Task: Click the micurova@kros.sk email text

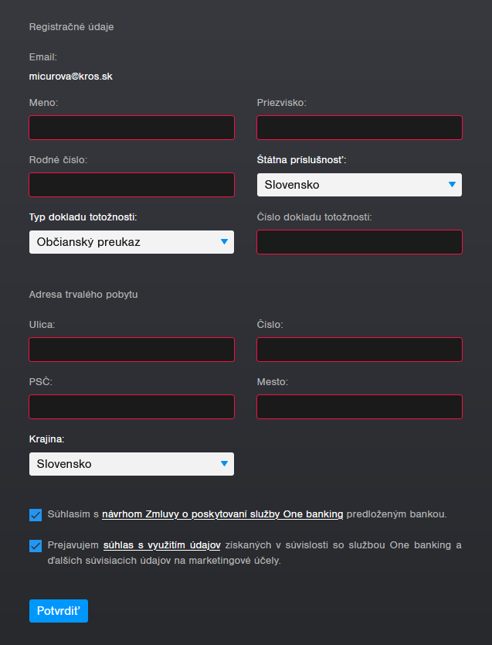Action: point(70,77)
